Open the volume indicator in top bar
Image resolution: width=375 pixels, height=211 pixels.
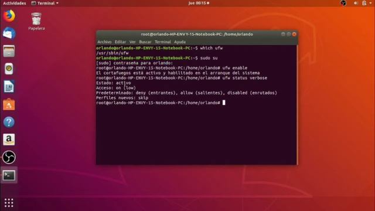356,3
